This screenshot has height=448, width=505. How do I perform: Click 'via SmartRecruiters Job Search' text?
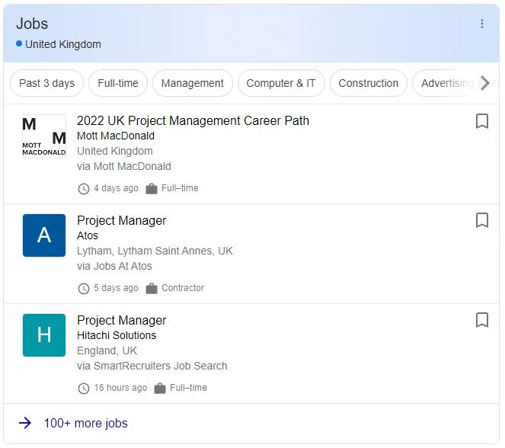click(x=152, y=366)
